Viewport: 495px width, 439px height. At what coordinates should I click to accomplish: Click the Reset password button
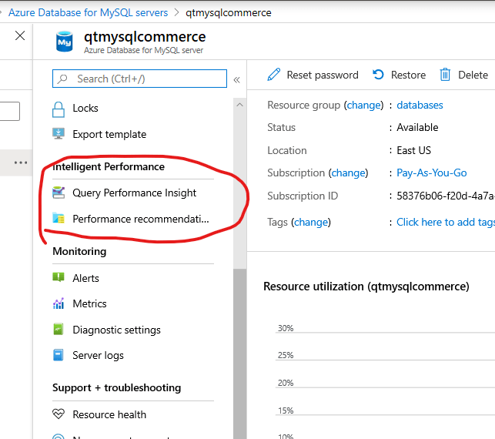(313, 75)
